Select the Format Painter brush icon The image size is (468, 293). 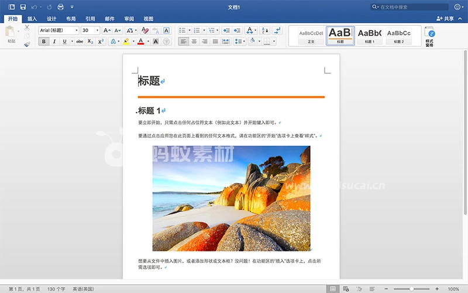tap(27, 44)
